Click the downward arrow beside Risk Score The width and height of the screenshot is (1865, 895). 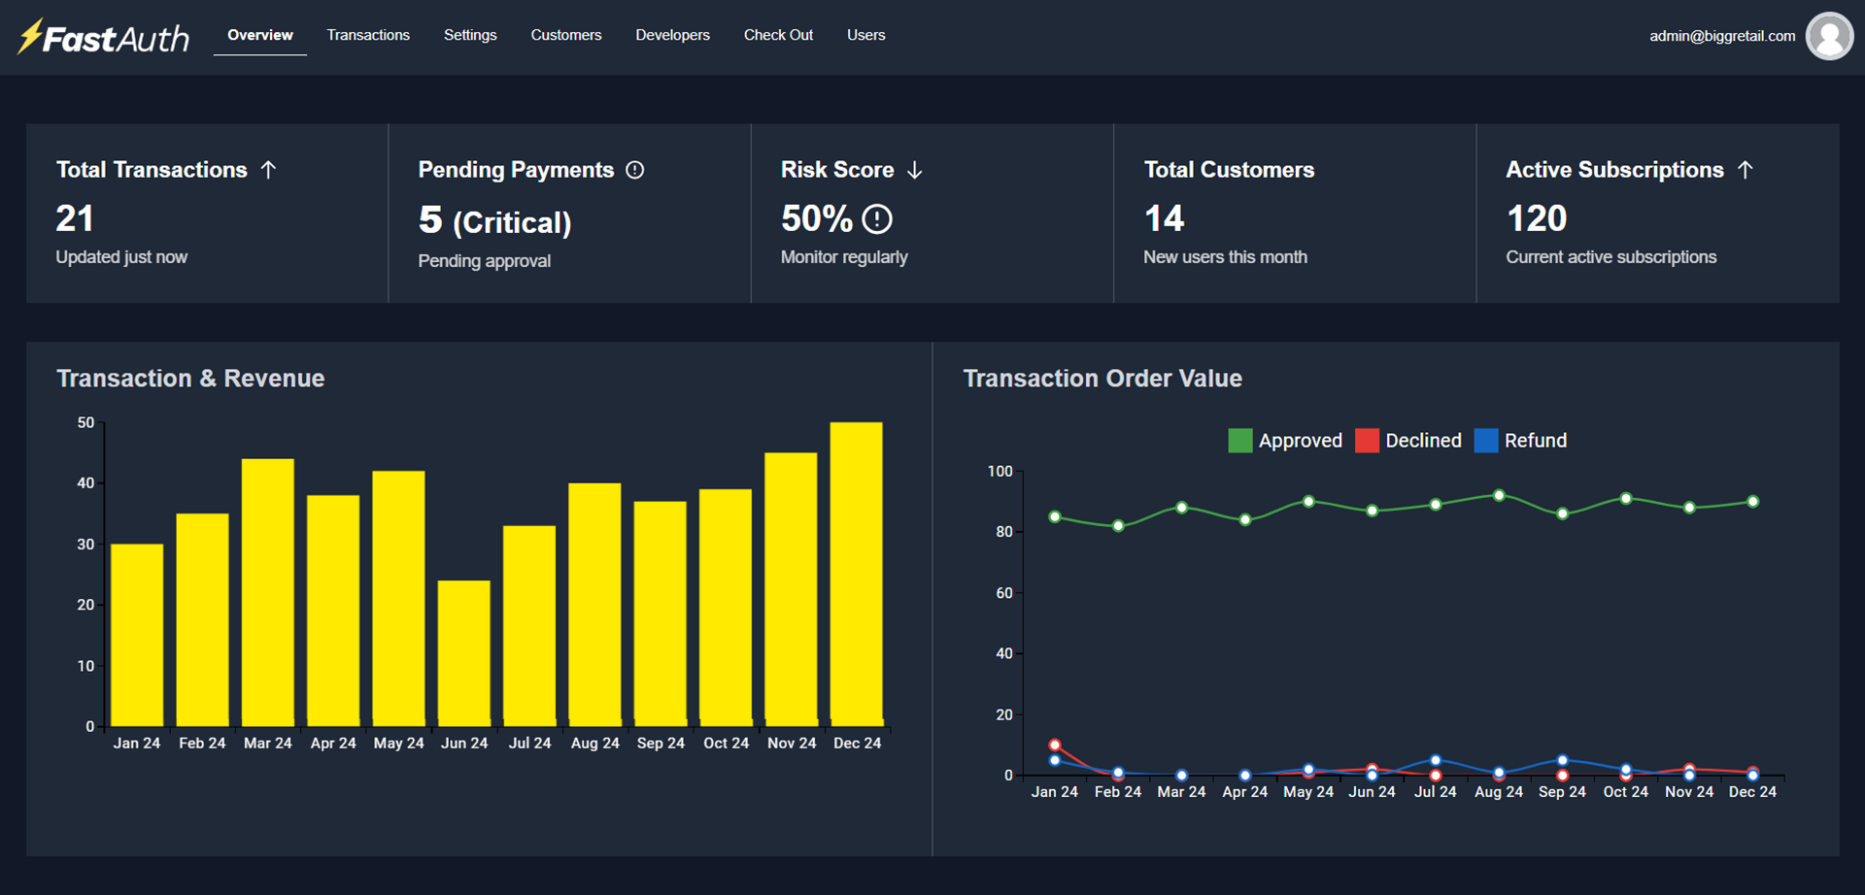click(x=914, y=169)
